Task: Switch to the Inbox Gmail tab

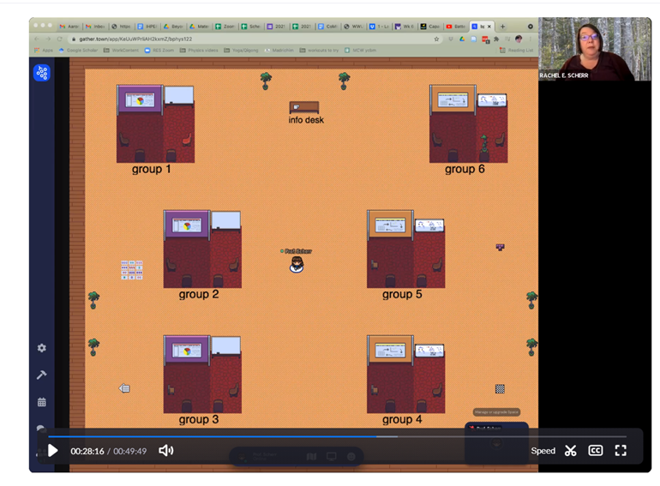Action: tap(95, 26)
